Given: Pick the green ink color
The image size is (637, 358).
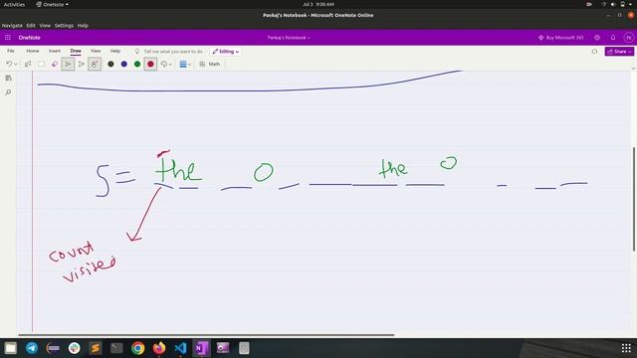Looking at the screenshot, I should 137,64.
